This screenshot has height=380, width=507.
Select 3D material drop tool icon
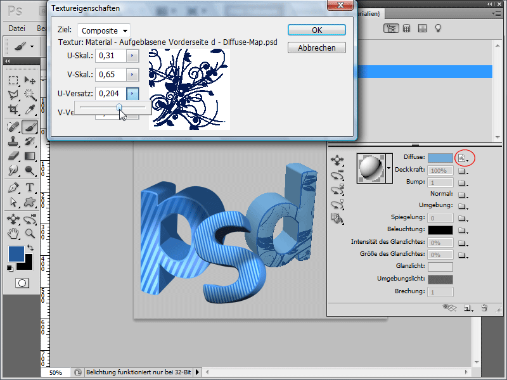337,218
